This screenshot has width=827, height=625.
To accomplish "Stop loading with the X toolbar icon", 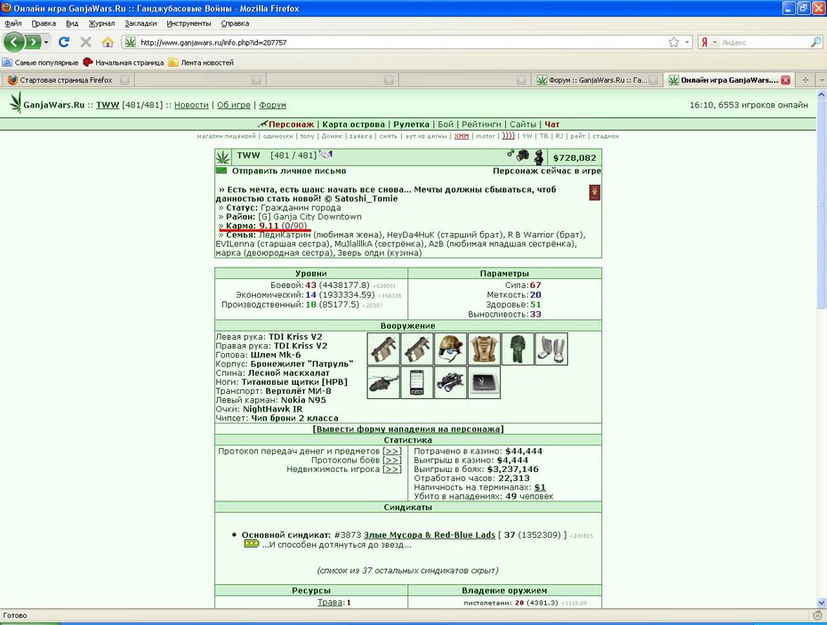I will coord(85,42).
